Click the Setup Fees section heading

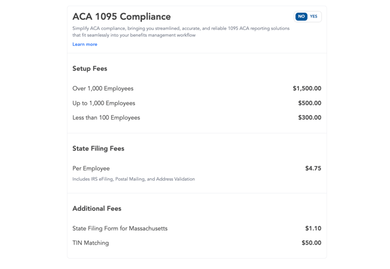coord(90,69)
